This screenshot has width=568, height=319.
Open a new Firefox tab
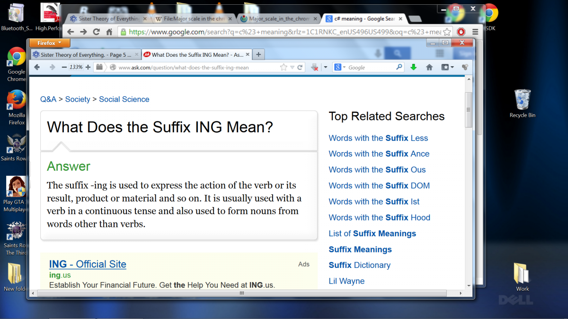[258, 55]
